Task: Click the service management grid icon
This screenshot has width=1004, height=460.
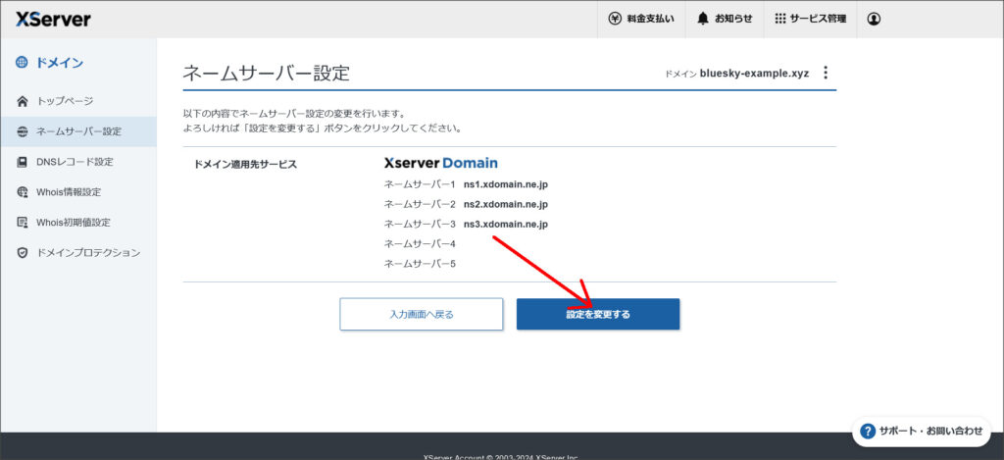Action: tap(779, 19)
